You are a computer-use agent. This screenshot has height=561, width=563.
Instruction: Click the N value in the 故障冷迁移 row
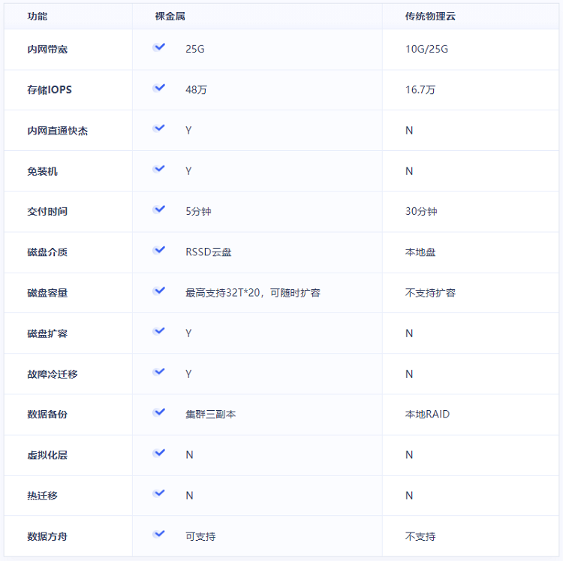(409, 374)
